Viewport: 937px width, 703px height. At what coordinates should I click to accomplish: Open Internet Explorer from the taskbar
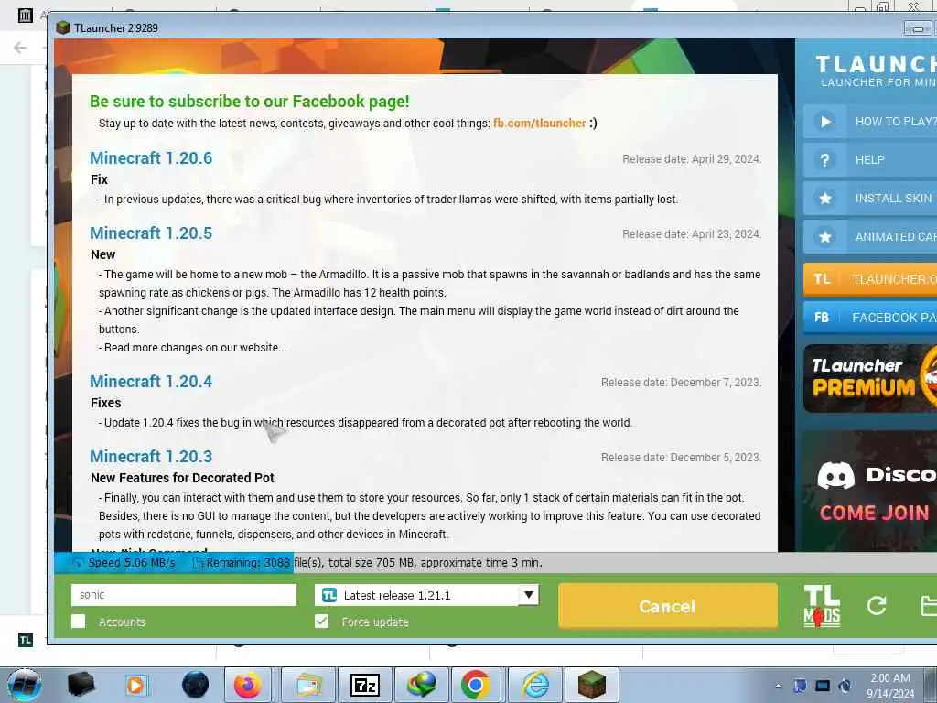535,685
